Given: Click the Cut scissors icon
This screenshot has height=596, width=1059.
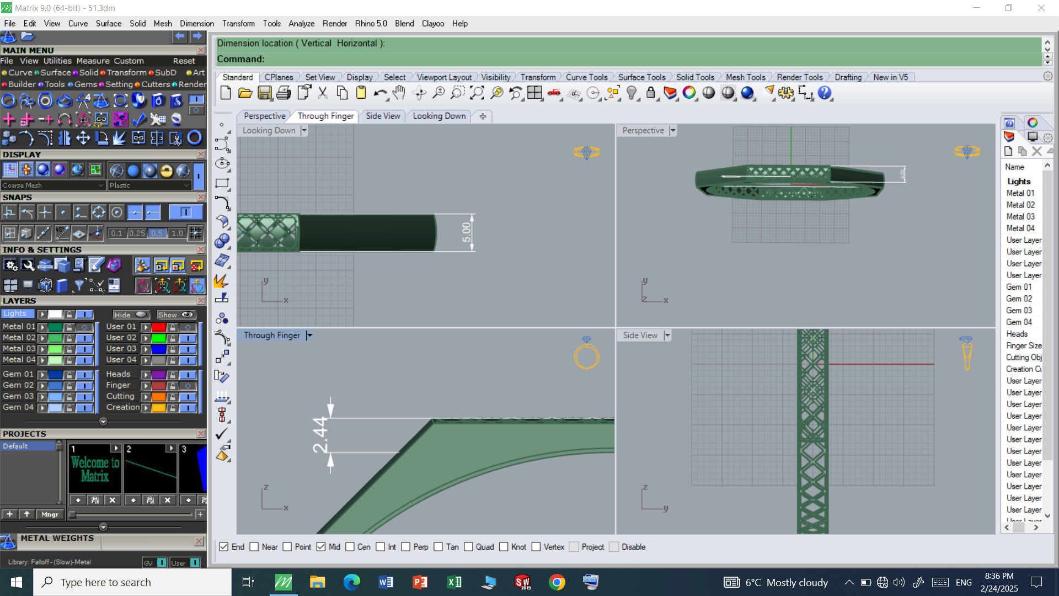Looking at the screenshot, I should pos(323,93).
